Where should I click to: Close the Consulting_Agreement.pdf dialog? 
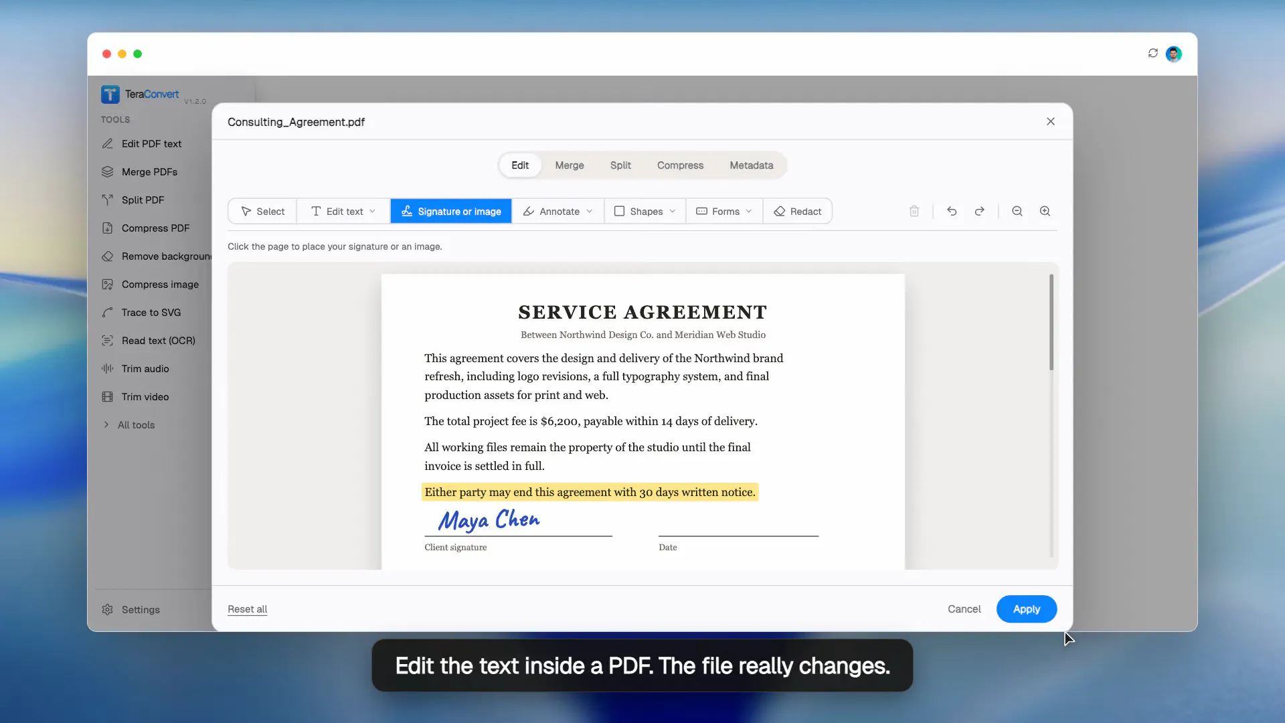[1051, 122]
